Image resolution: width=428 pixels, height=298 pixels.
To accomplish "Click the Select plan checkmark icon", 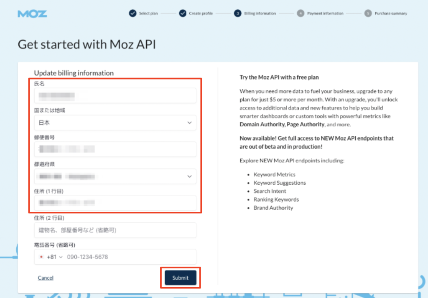I will point(132,13).
